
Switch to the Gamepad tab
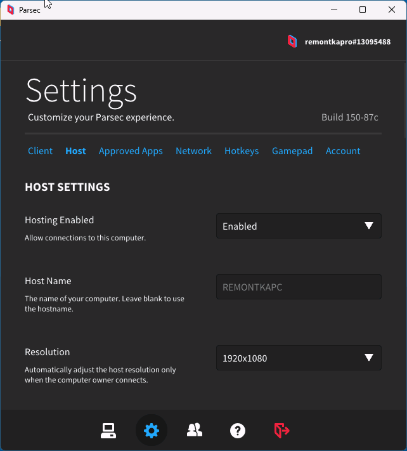coord(292,152)
